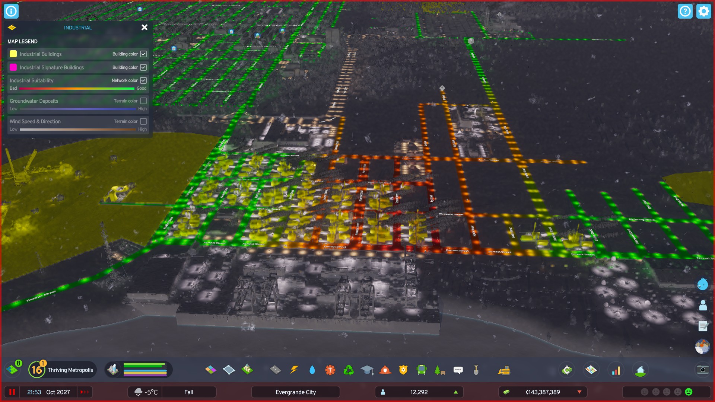Open the City Economy panel icon
This screenshot has height=402, width=715.
coord(567,370)
